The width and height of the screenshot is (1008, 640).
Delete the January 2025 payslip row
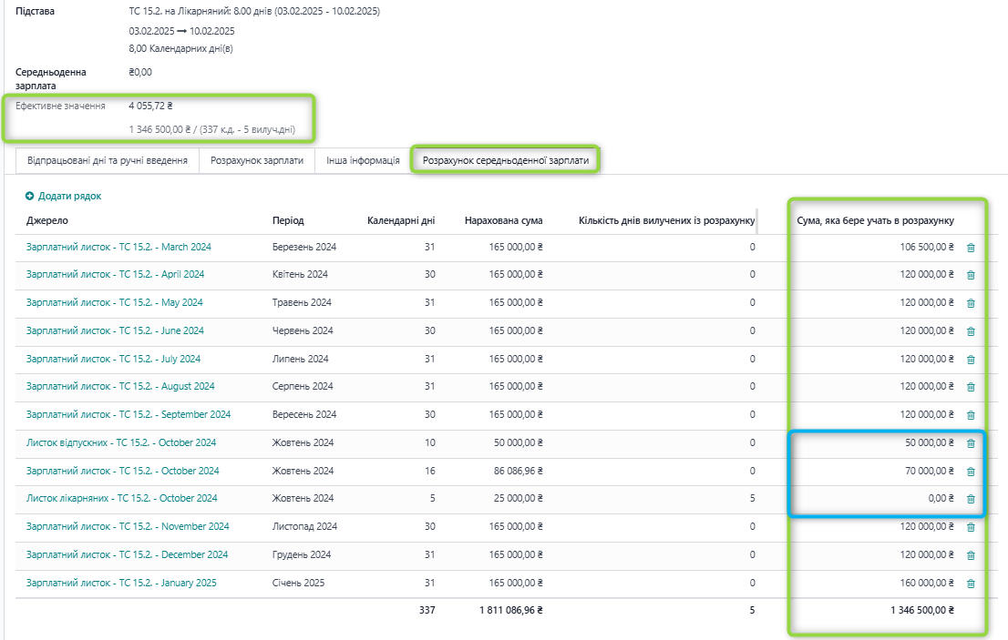(x=970, y=584)
